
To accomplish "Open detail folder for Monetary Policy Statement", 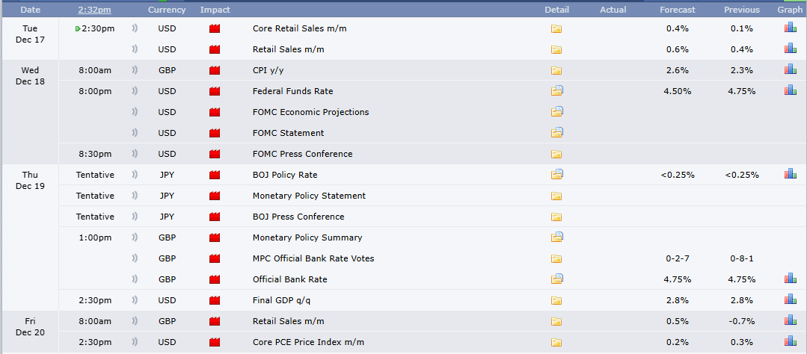I will tap(556, 196).
